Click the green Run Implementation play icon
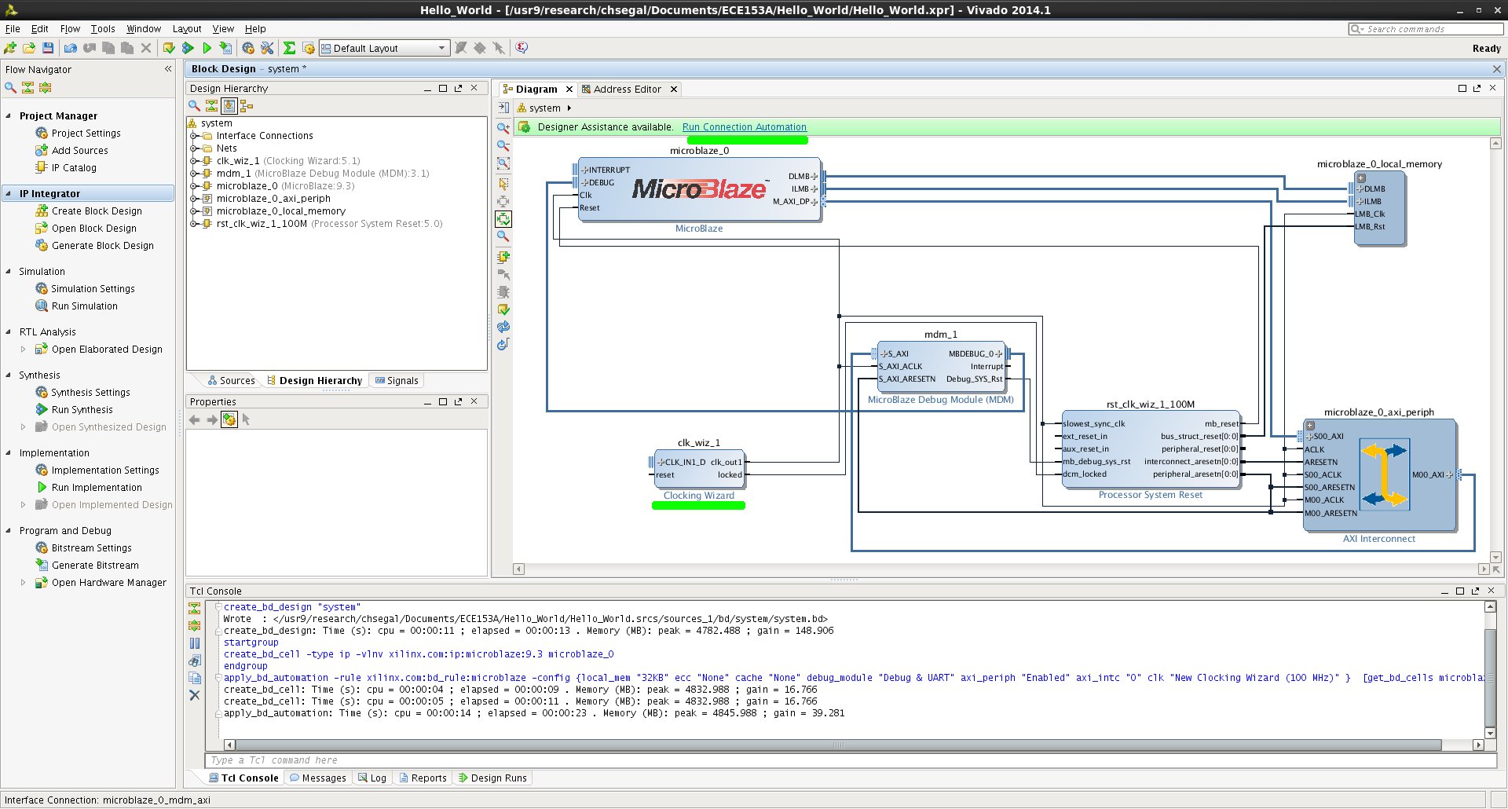The height and width of the screenshot is (809, 1508). 207,48
